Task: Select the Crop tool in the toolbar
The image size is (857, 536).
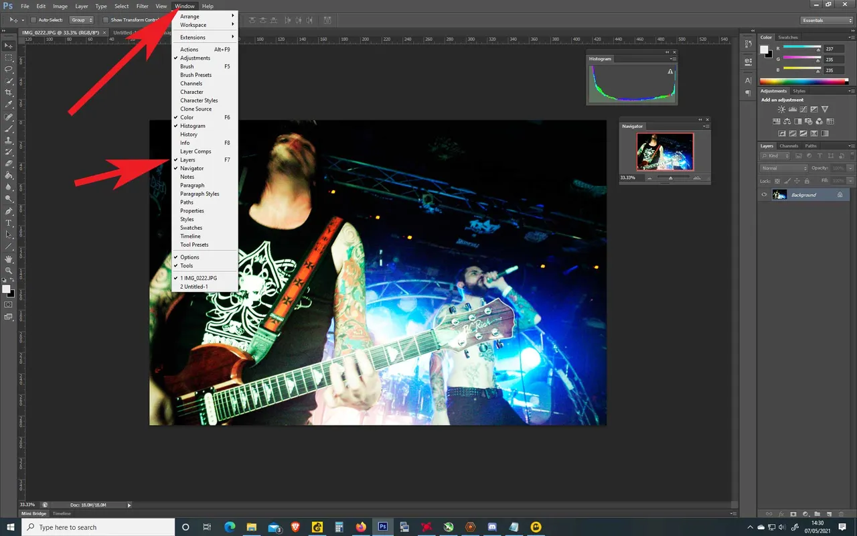Action: point(9,92)
